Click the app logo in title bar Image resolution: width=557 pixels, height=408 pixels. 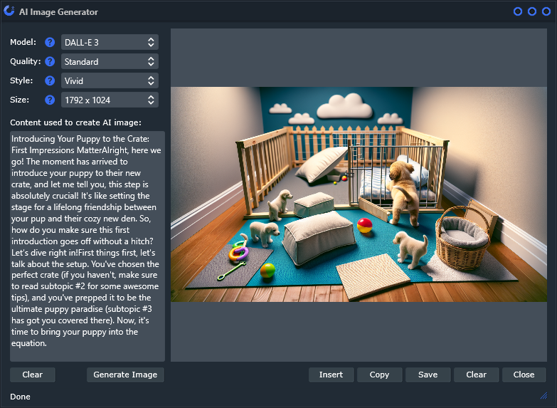coord(9,11)
